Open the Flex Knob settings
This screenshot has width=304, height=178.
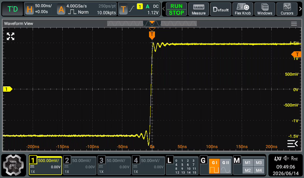(x=243, y=9)
